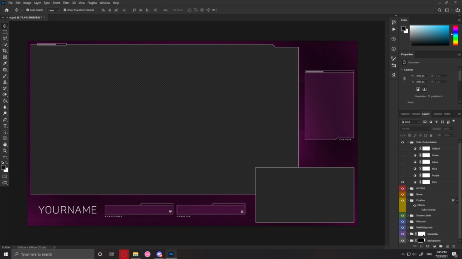Hide the EXTRAS group
Image resolution: width=462 pixels, height=259 pixels.
click(403, 188)
